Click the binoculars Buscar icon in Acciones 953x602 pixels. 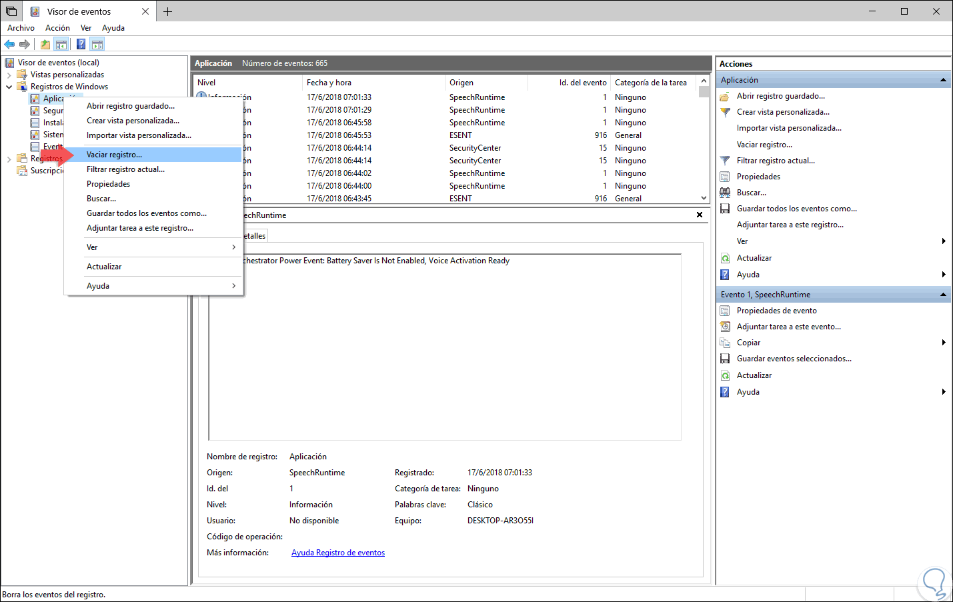tap(725, 193)
